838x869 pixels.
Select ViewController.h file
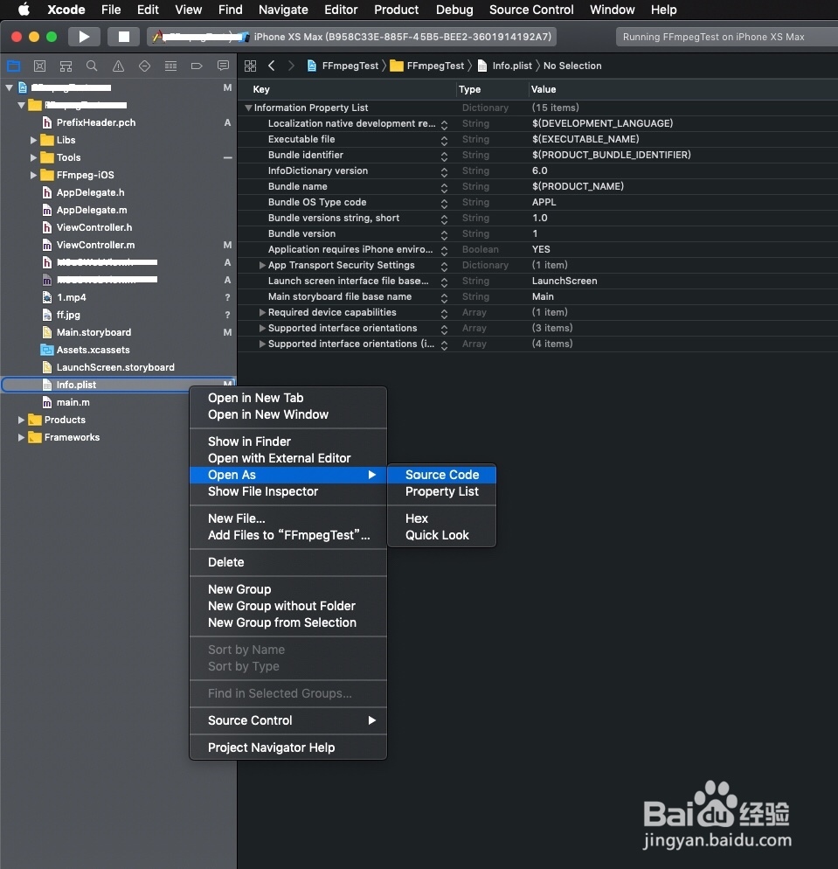[94, 227]
